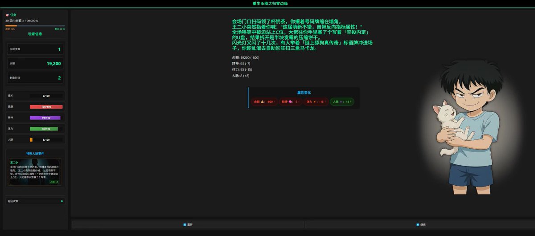This screenshot has width=535, height=236.
Task: Click the money bag icon in 余额 badge
Action: 263,102
